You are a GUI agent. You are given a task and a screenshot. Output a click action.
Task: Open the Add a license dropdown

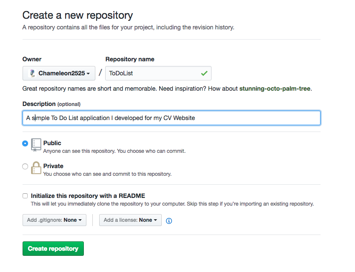130,220
